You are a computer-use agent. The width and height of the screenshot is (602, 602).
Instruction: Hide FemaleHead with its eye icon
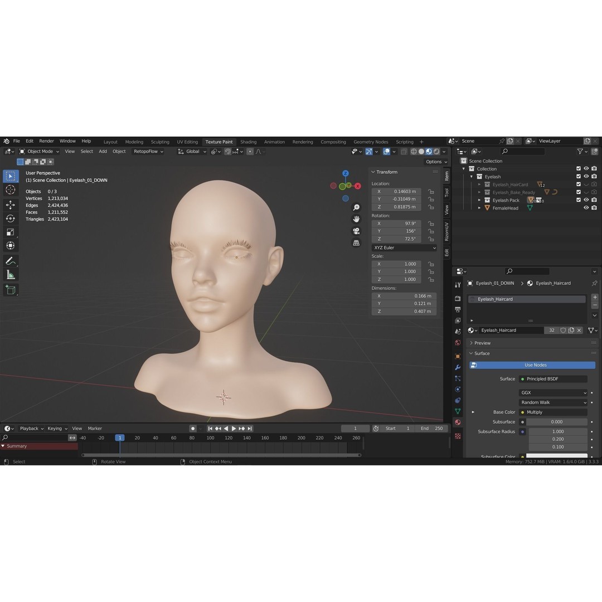tap(586, 208)
